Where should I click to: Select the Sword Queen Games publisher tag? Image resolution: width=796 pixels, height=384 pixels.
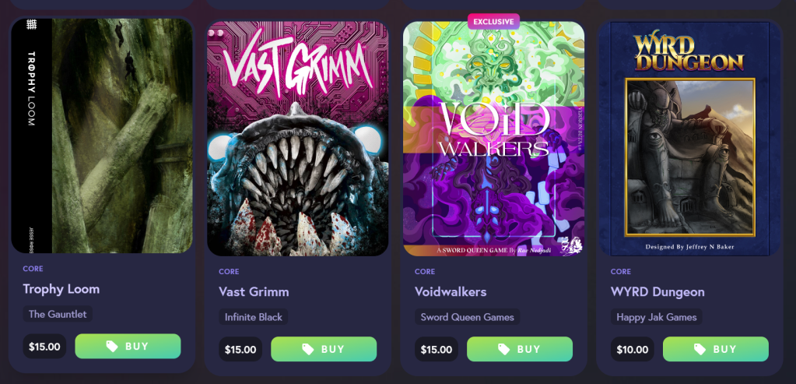(467, 317)
